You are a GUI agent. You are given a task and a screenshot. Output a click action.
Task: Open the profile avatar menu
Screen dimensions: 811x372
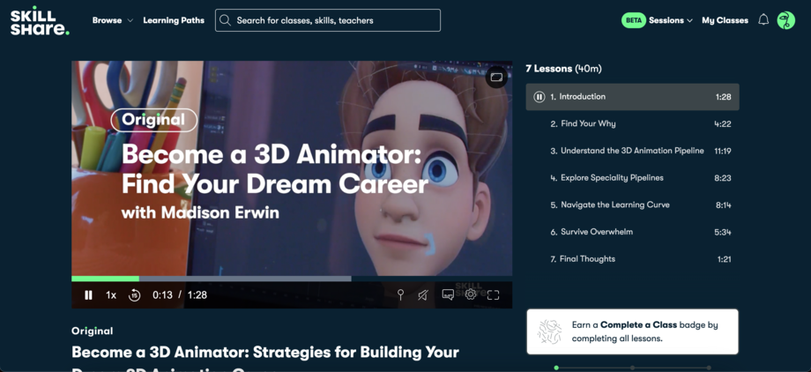(x=785, y=20)
